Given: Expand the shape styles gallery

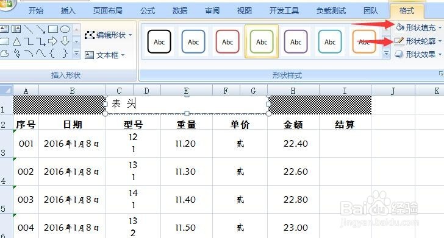Looking at the screenshot, I should pyautogui.click(x=386, y=53).
